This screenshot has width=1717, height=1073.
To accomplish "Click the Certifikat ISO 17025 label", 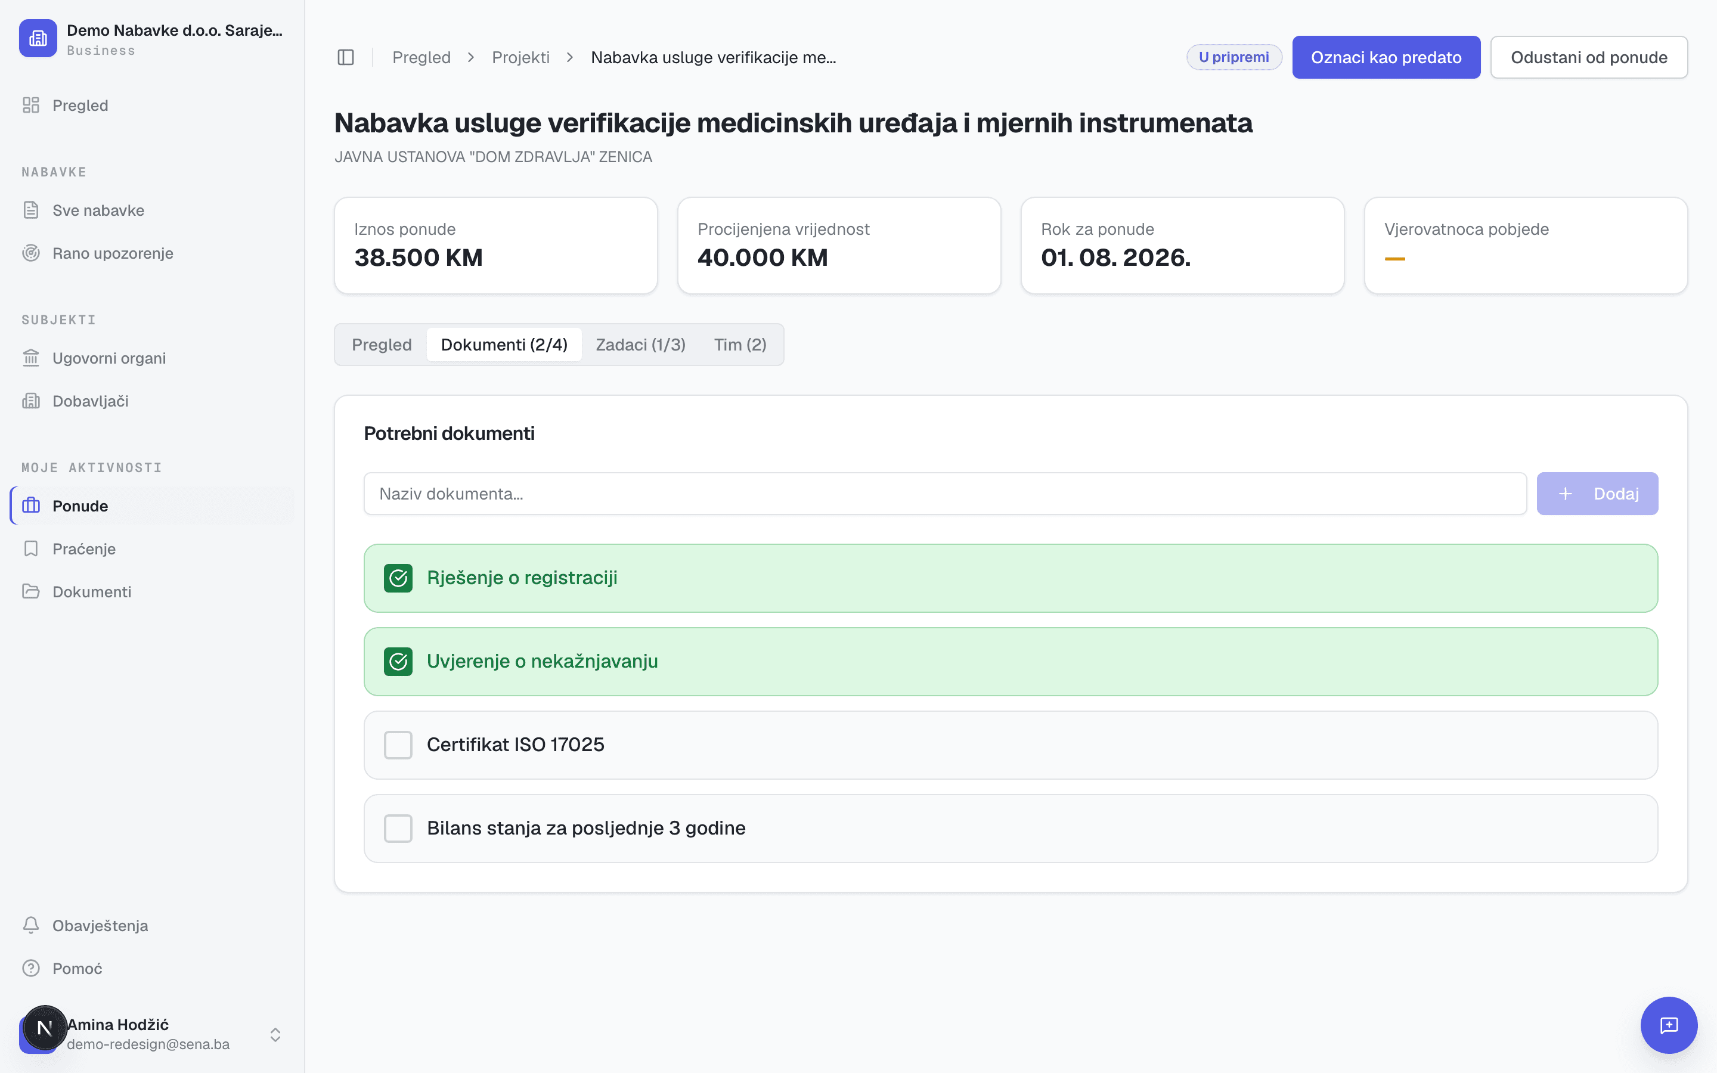I will pos(516,745).
